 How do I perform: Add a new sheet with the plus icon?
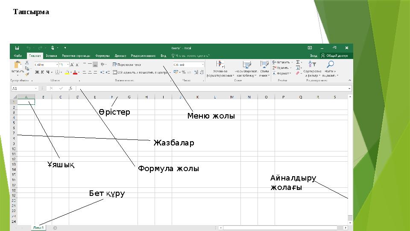point(55,228)
